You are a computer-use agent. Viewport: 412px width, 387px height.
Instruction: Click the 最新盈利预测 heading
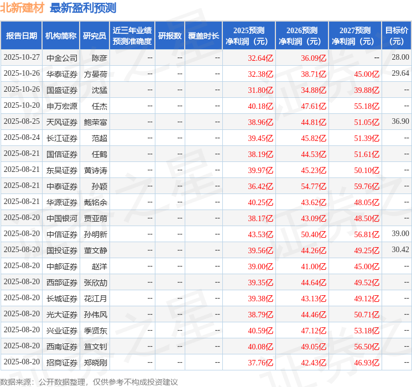pyautogui.click(x=83, y=8)
